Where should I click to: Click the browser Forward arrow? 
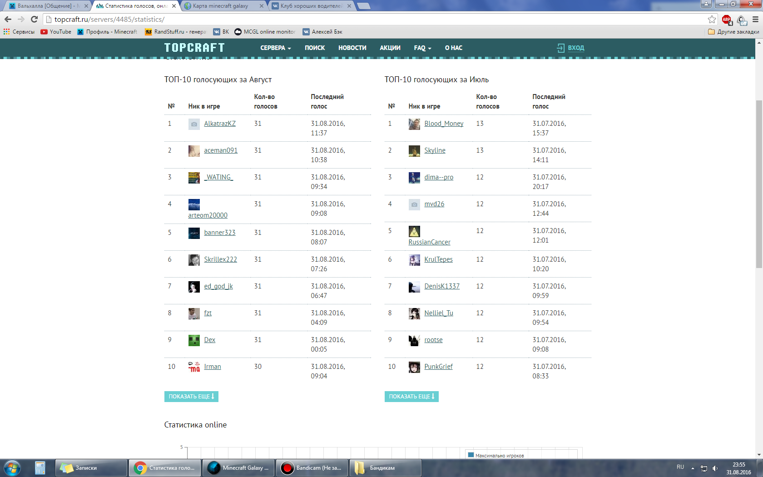21,19
